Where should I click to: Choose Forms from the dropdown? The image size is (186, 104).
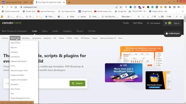pyautogui.click(x=13, y=66)
